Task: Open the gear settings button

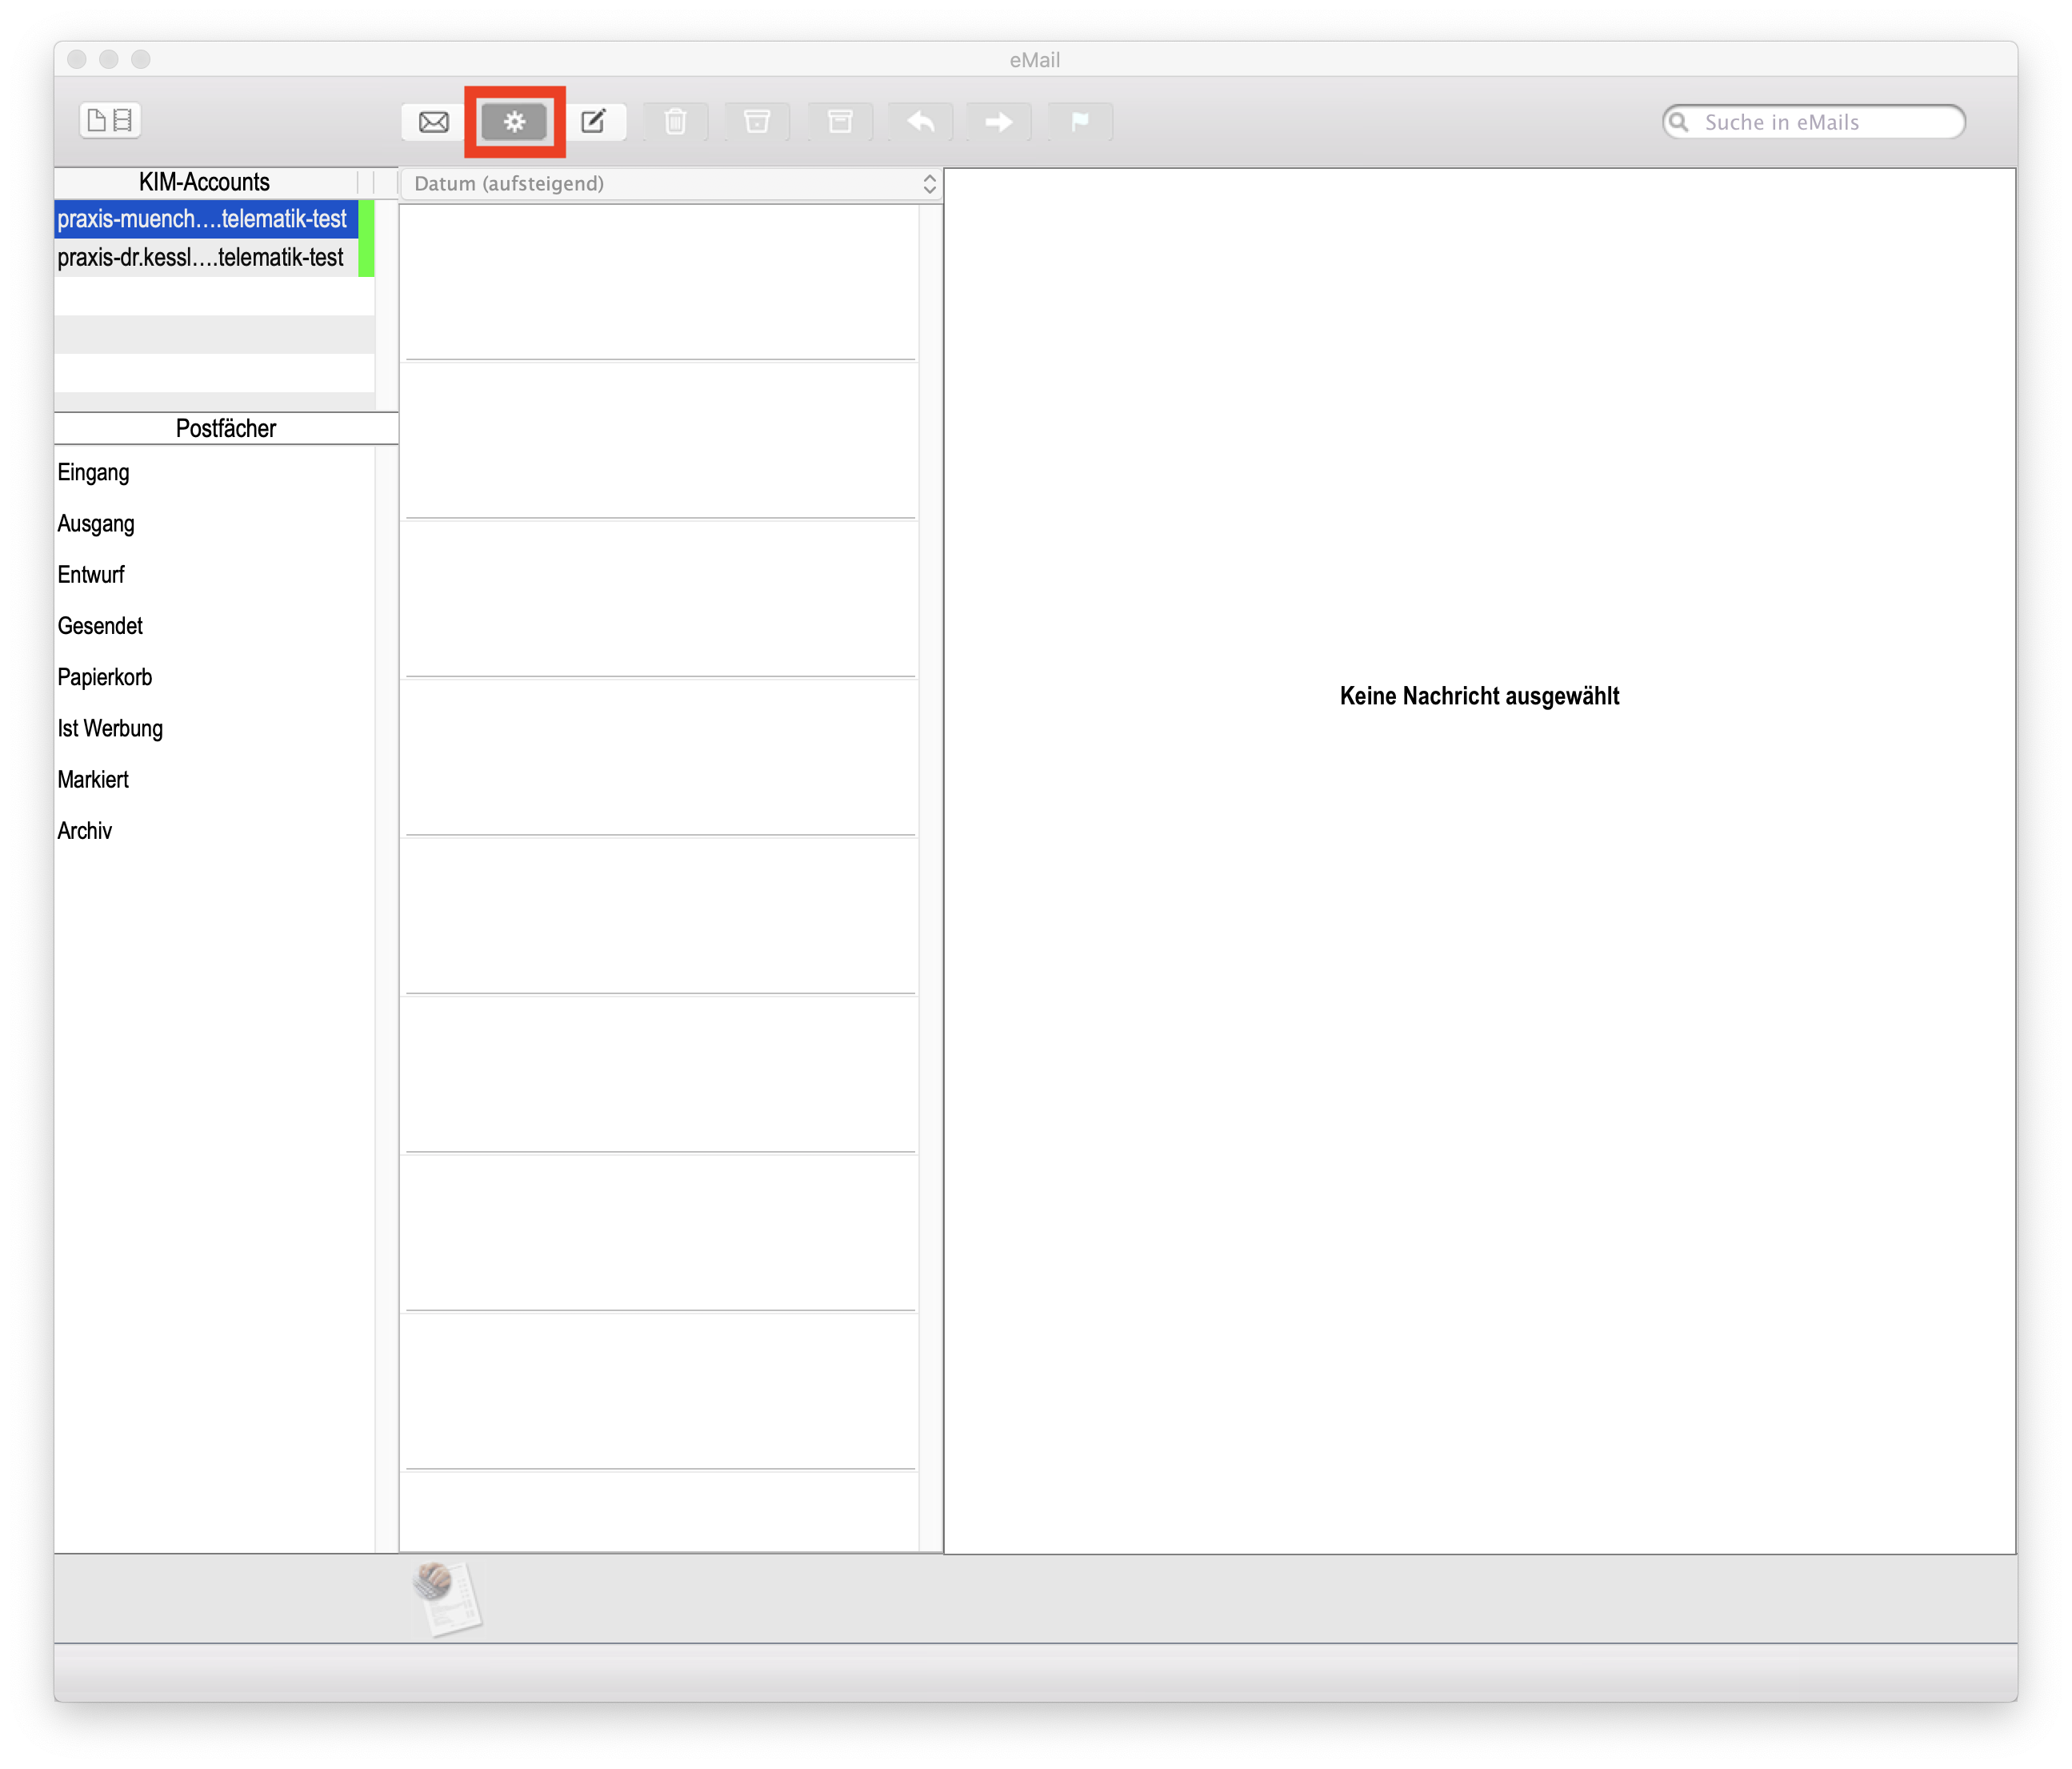Action: 514,122
